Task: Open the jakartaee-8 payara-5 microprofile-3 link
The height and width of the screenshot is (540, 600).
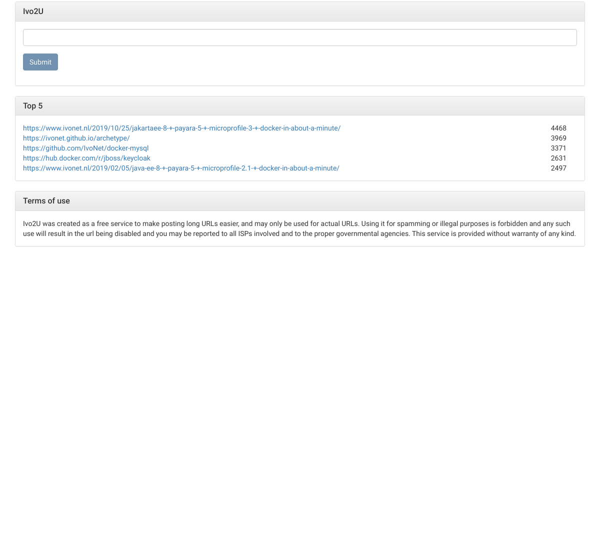Action: point(181,128)
